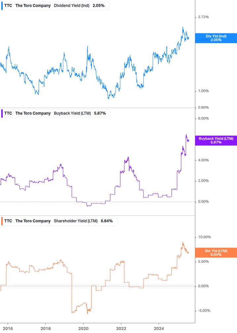Click the 1.00% axis label on dividend chart

203,91
